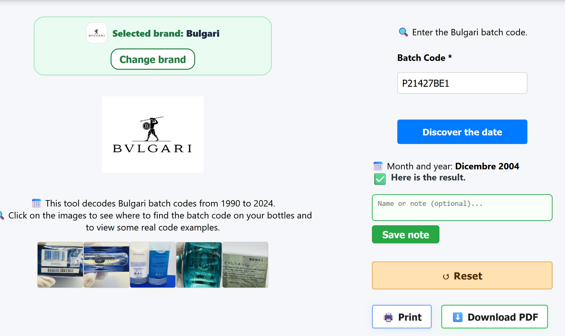Open the green box label 52841 thumbnail
Image resolution: width=565 pixels, height=336 pixels.
tap(245, 265)
